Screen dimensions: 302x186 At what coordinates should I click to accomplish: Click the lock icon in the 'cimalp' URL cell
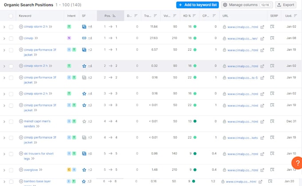(224, 38)
